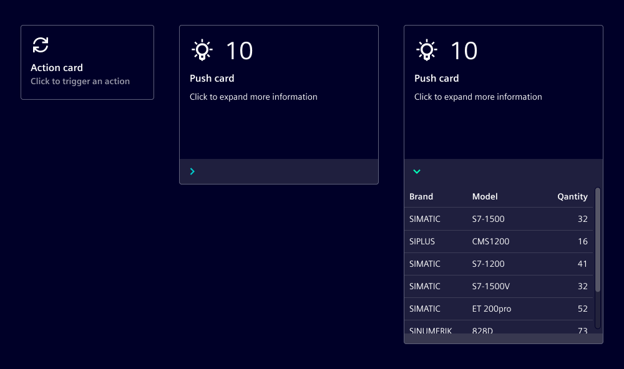Select the SIPLUS CMS1200 row

pyautogui.click(x=498, y=241)
